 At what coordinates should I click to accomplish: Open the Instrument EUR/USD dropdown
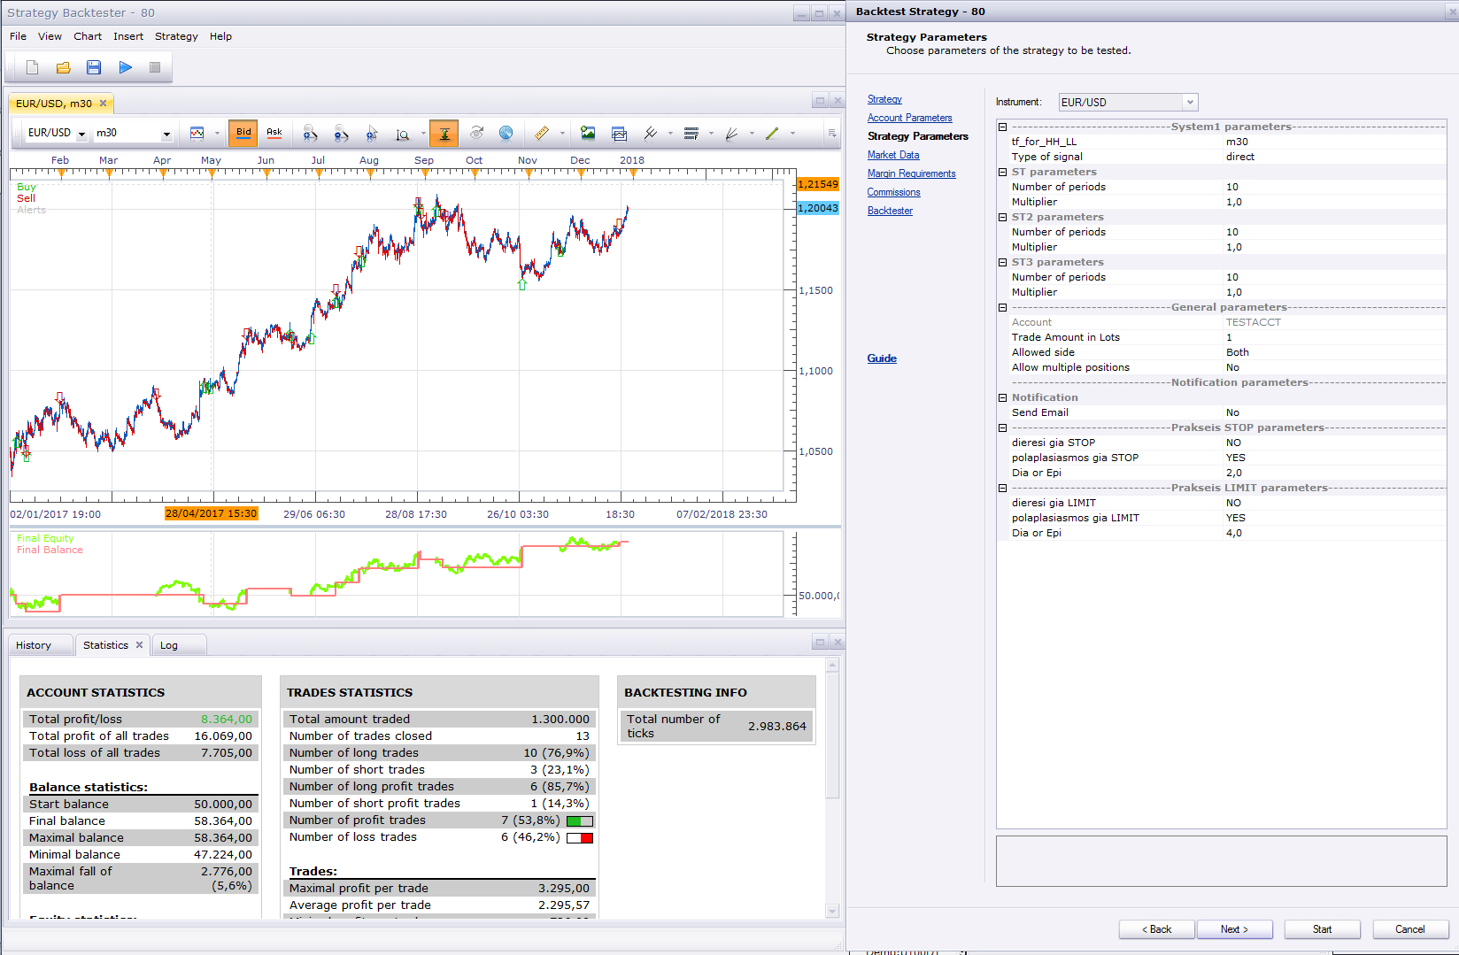1129,102
